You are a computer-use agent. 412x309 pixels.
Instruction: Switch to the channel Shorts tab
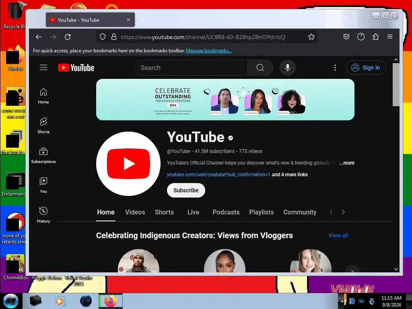(164, 212)
